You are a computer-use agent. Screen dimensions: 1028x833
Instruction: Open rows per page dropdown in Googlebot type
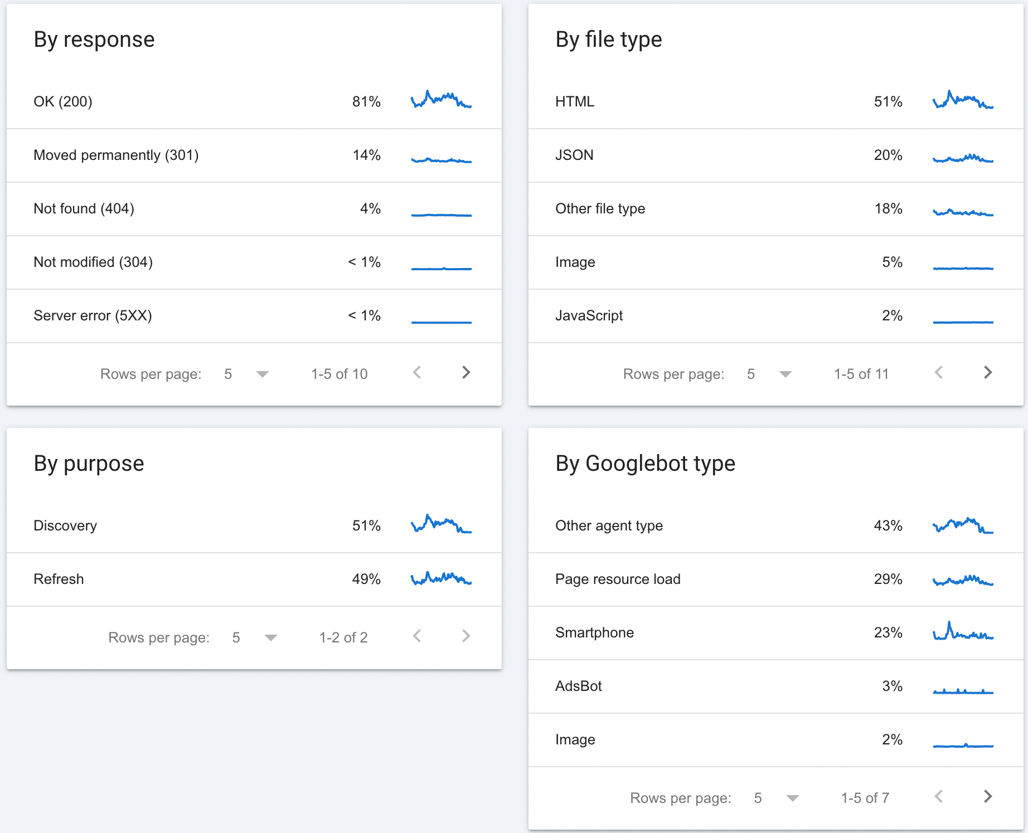click(776, 798)
